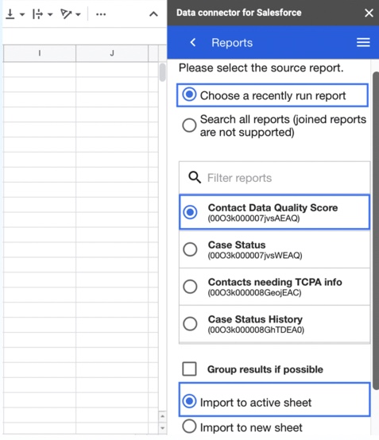
Task: Select the Case Status report radio
Action: pos(190,249)
